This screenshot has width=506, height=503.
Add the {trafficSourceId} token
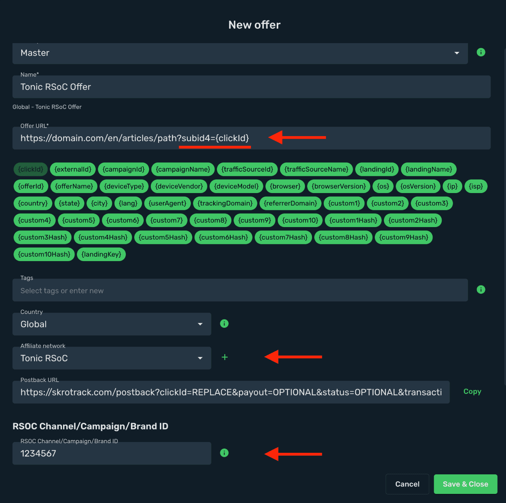point(247,169)
